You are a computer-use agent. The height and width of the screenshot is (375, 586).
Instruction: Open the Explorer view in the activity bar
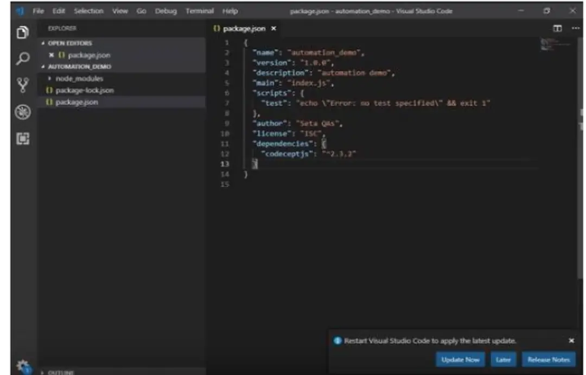point(22,31)
